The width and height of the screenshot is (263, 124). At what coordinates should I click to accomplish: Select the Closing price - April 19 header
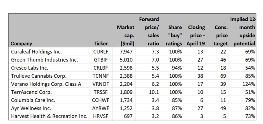tap(196, 35)
